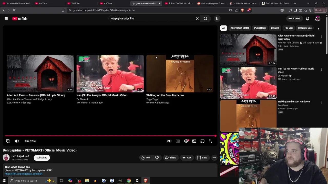328x184 pixels.
Task: Replay the video
Action: click(x=8, y=141)
